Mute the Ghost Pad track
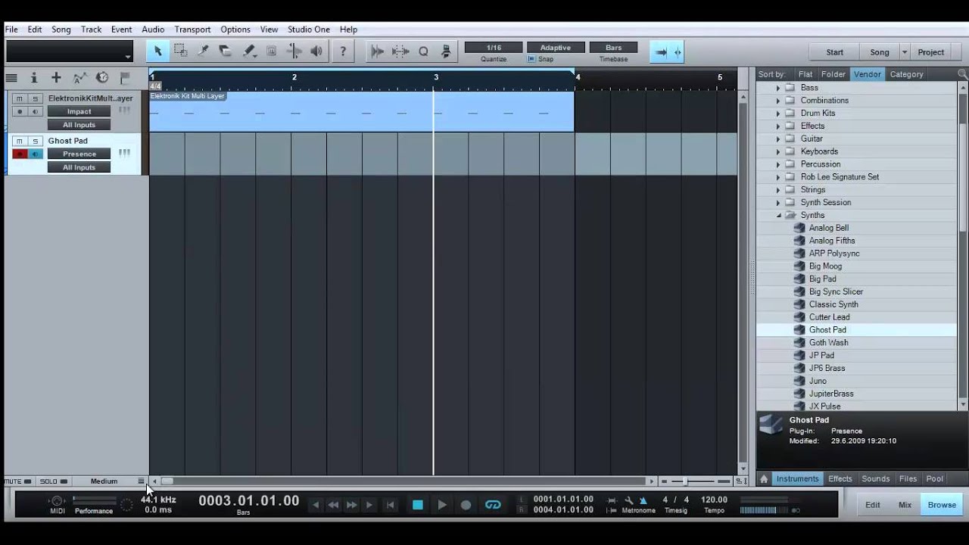This screenshot has height=545, width=969. [20, 141]
